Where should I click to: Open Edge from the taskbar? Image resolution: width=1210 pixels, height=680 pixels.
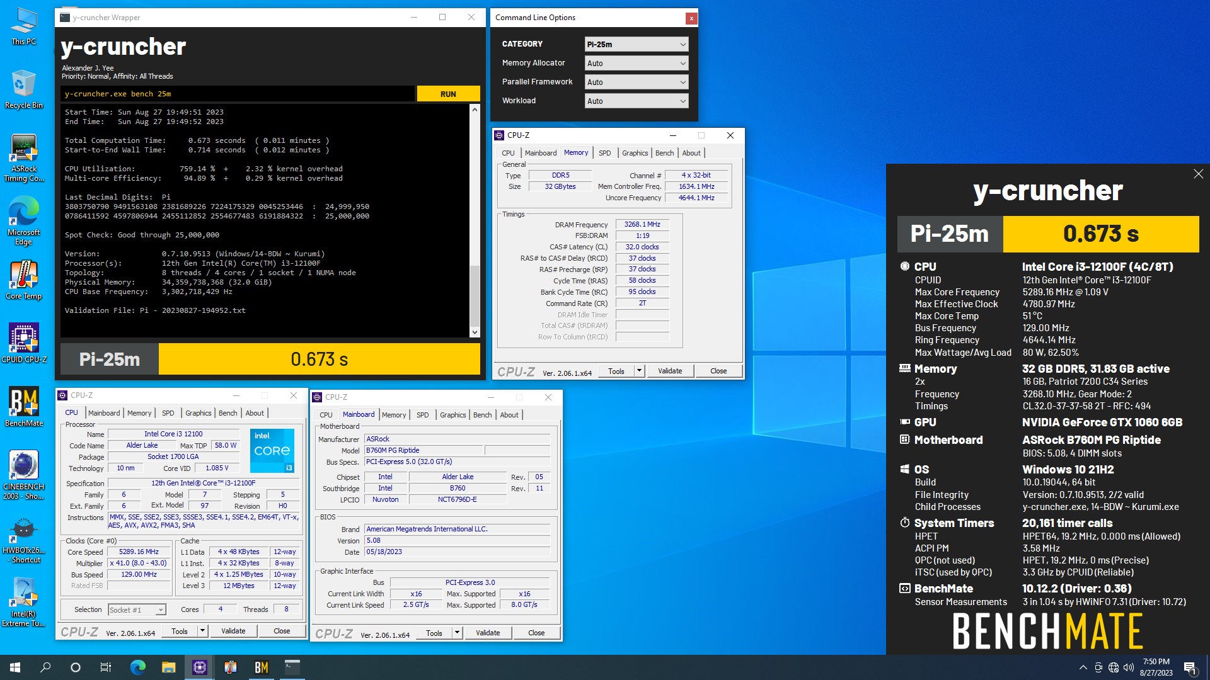[x=137, y=667]
